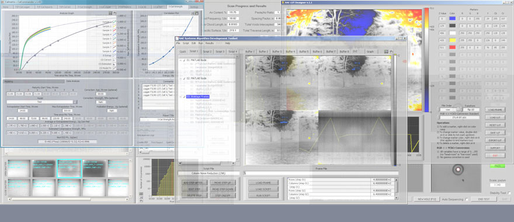Image resolution: width=514 pixels, height=222 pixels.
Task: Select the 01: MATLAB Node tree row
Action: coord(196,60)
